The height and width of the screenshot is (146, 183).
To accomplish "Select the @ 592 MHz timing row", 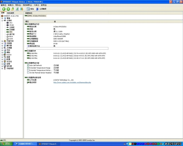I will pos(66,56).
